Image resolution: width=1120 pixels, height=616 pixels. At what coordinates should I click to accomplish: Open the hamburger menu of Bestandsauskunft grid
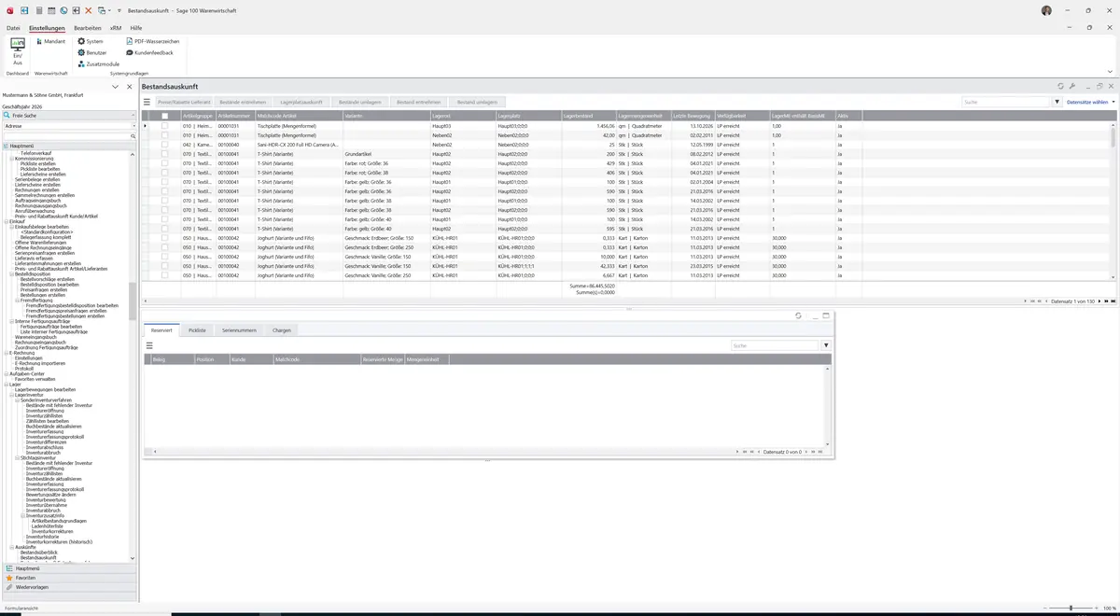tap(147, 102)
